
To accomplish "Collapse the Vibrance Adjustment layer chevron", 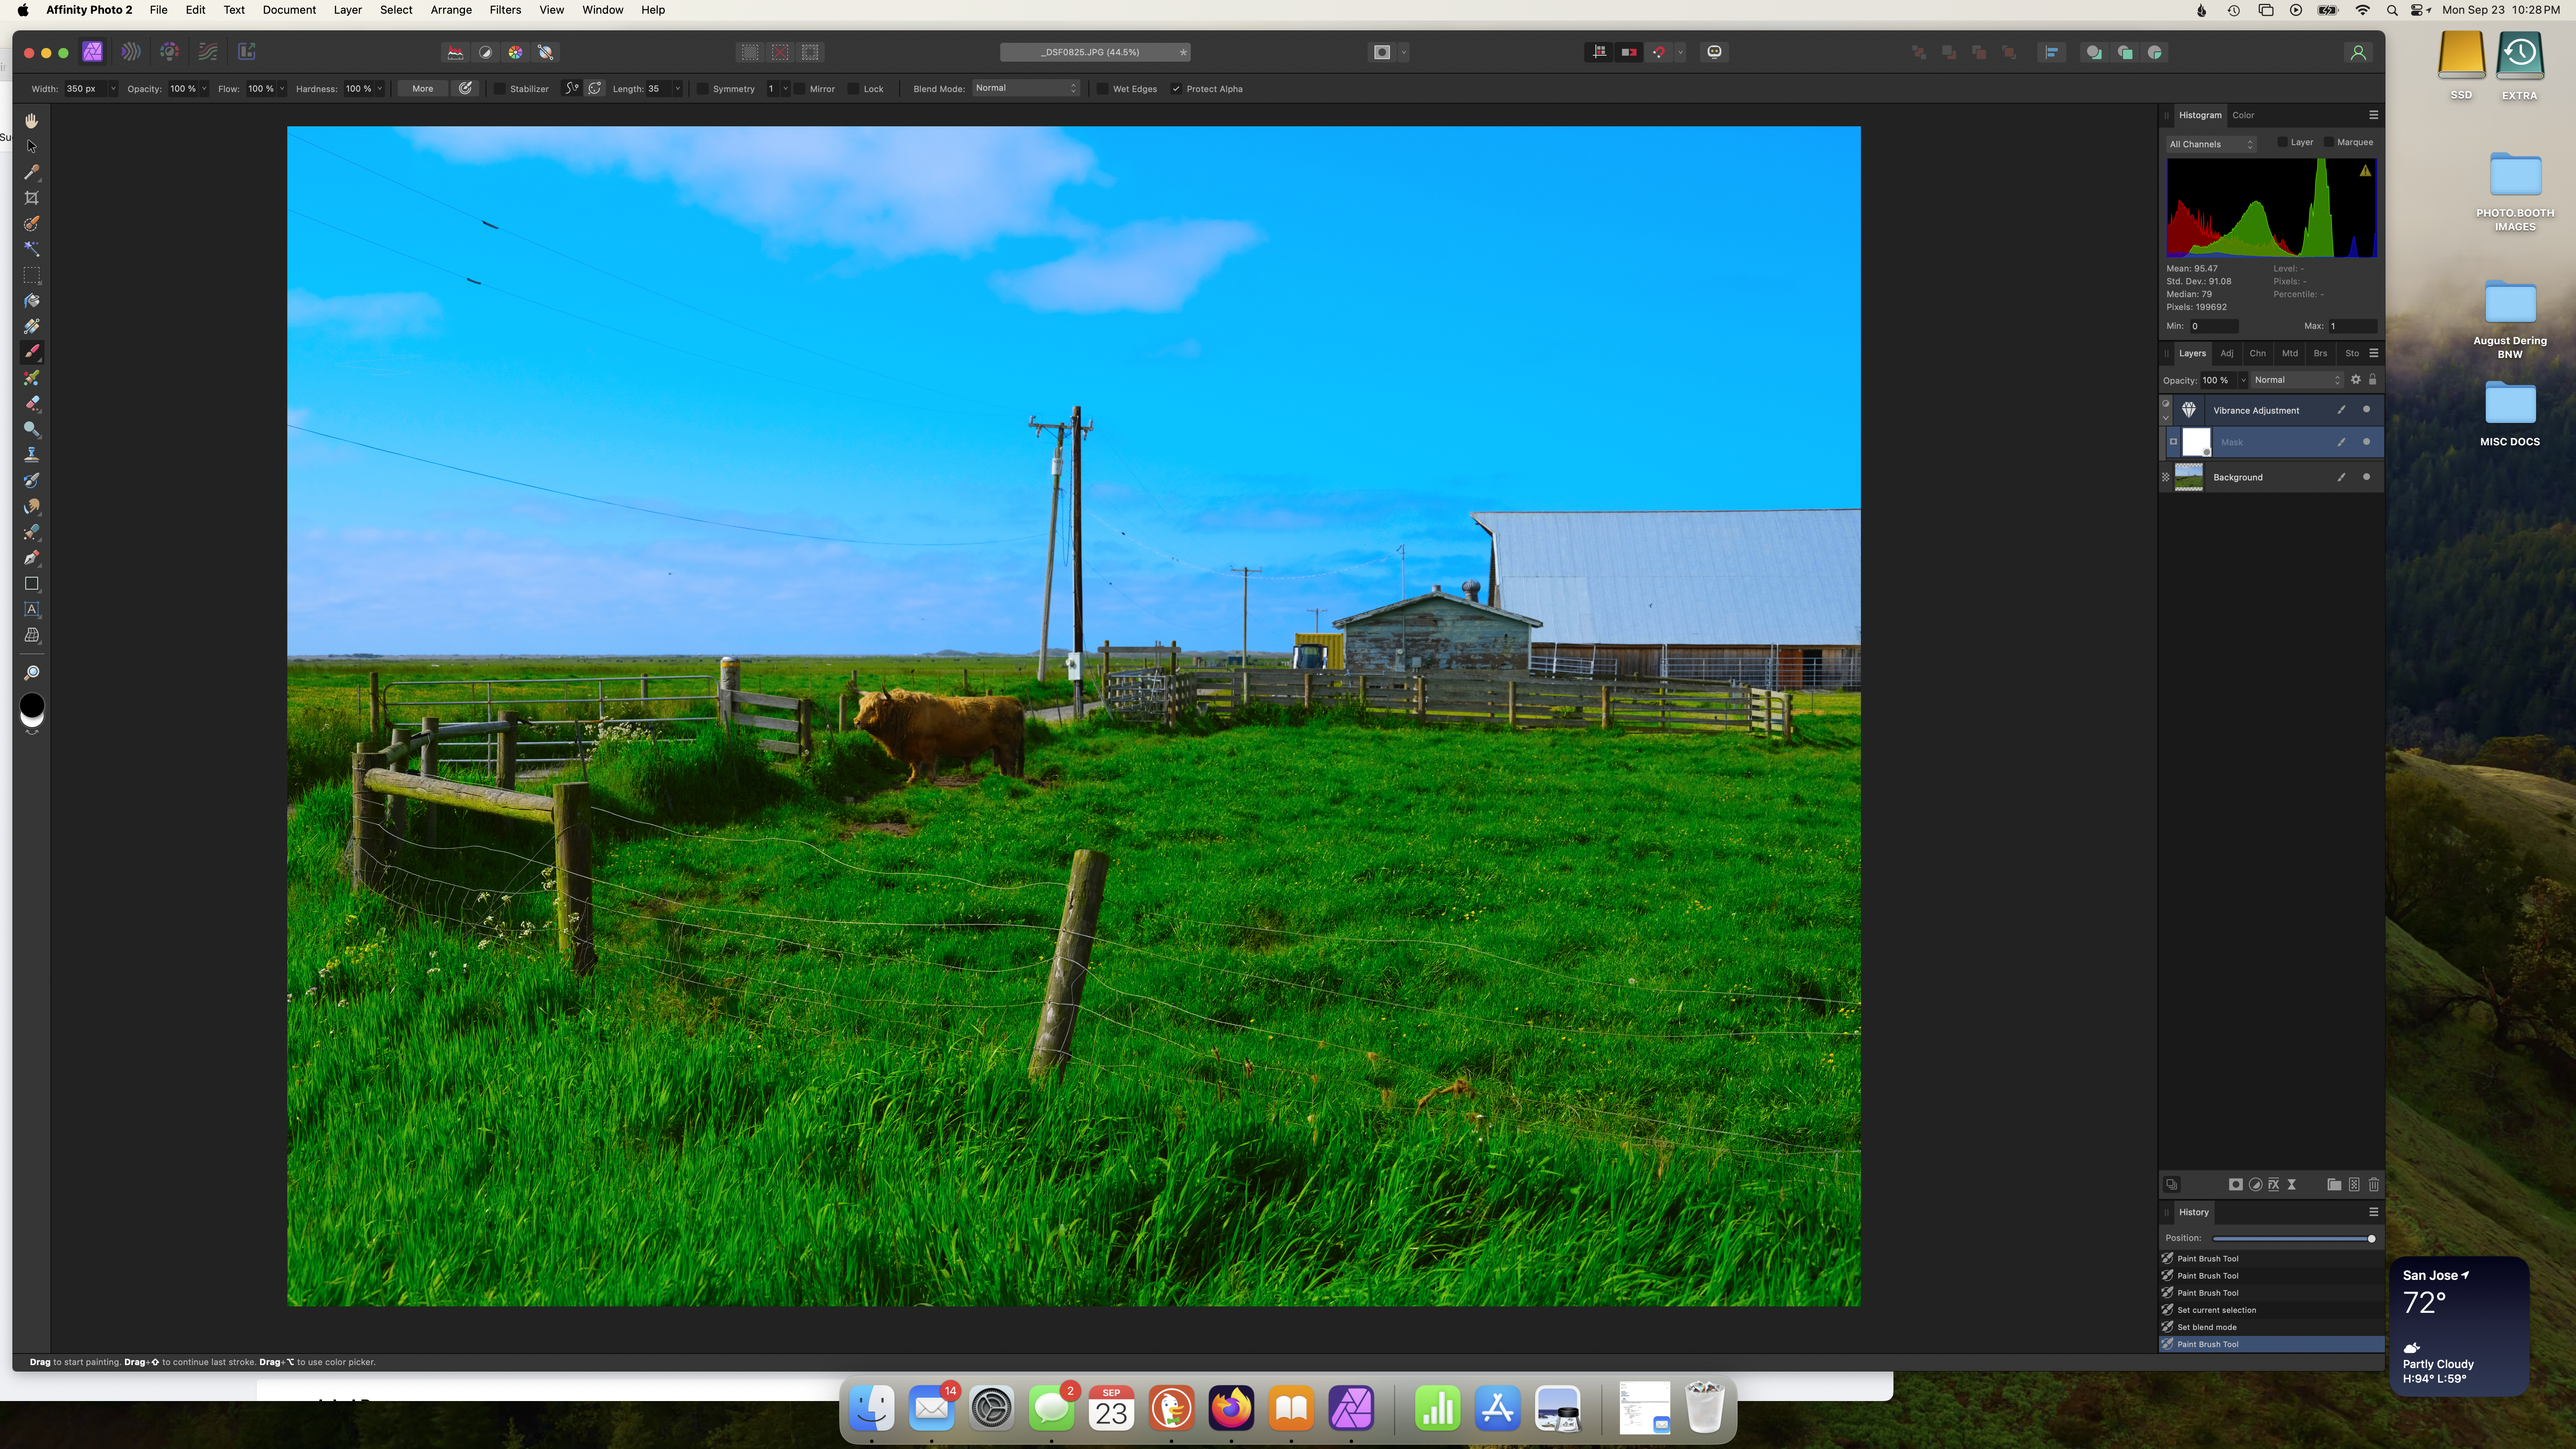I will [2166, 417].
